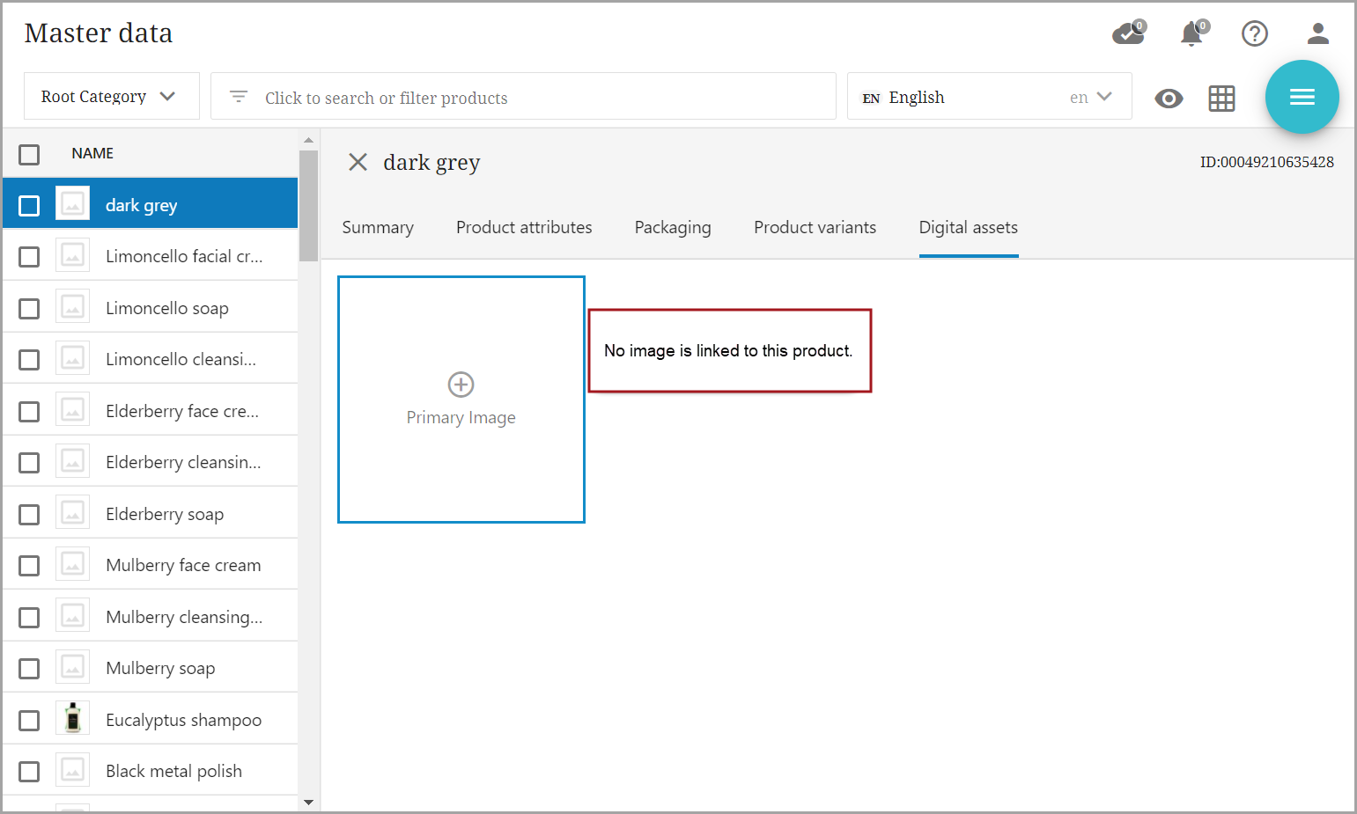This screenshot has height=814, width=1357.
Task: Click the search or filter products field
Action: tap(537, 98)
